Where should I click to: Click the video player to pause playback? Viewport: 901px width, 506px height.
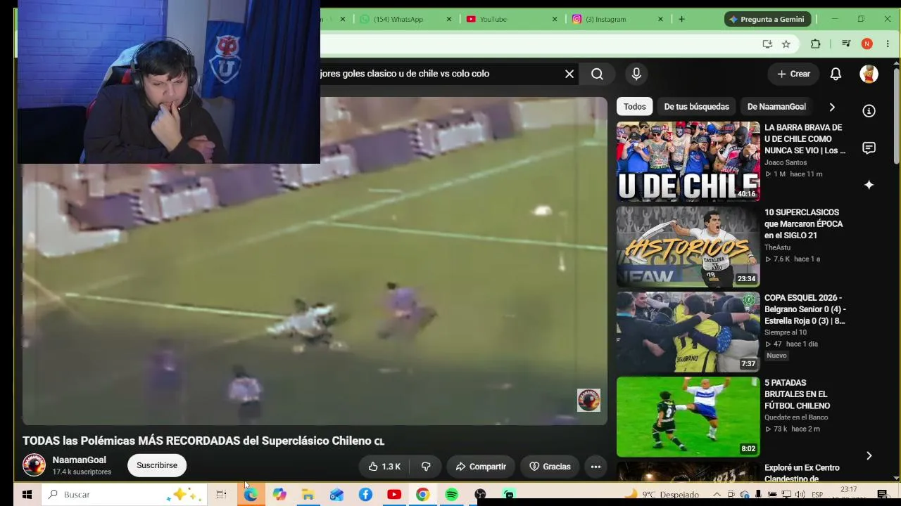click(315, 261)
